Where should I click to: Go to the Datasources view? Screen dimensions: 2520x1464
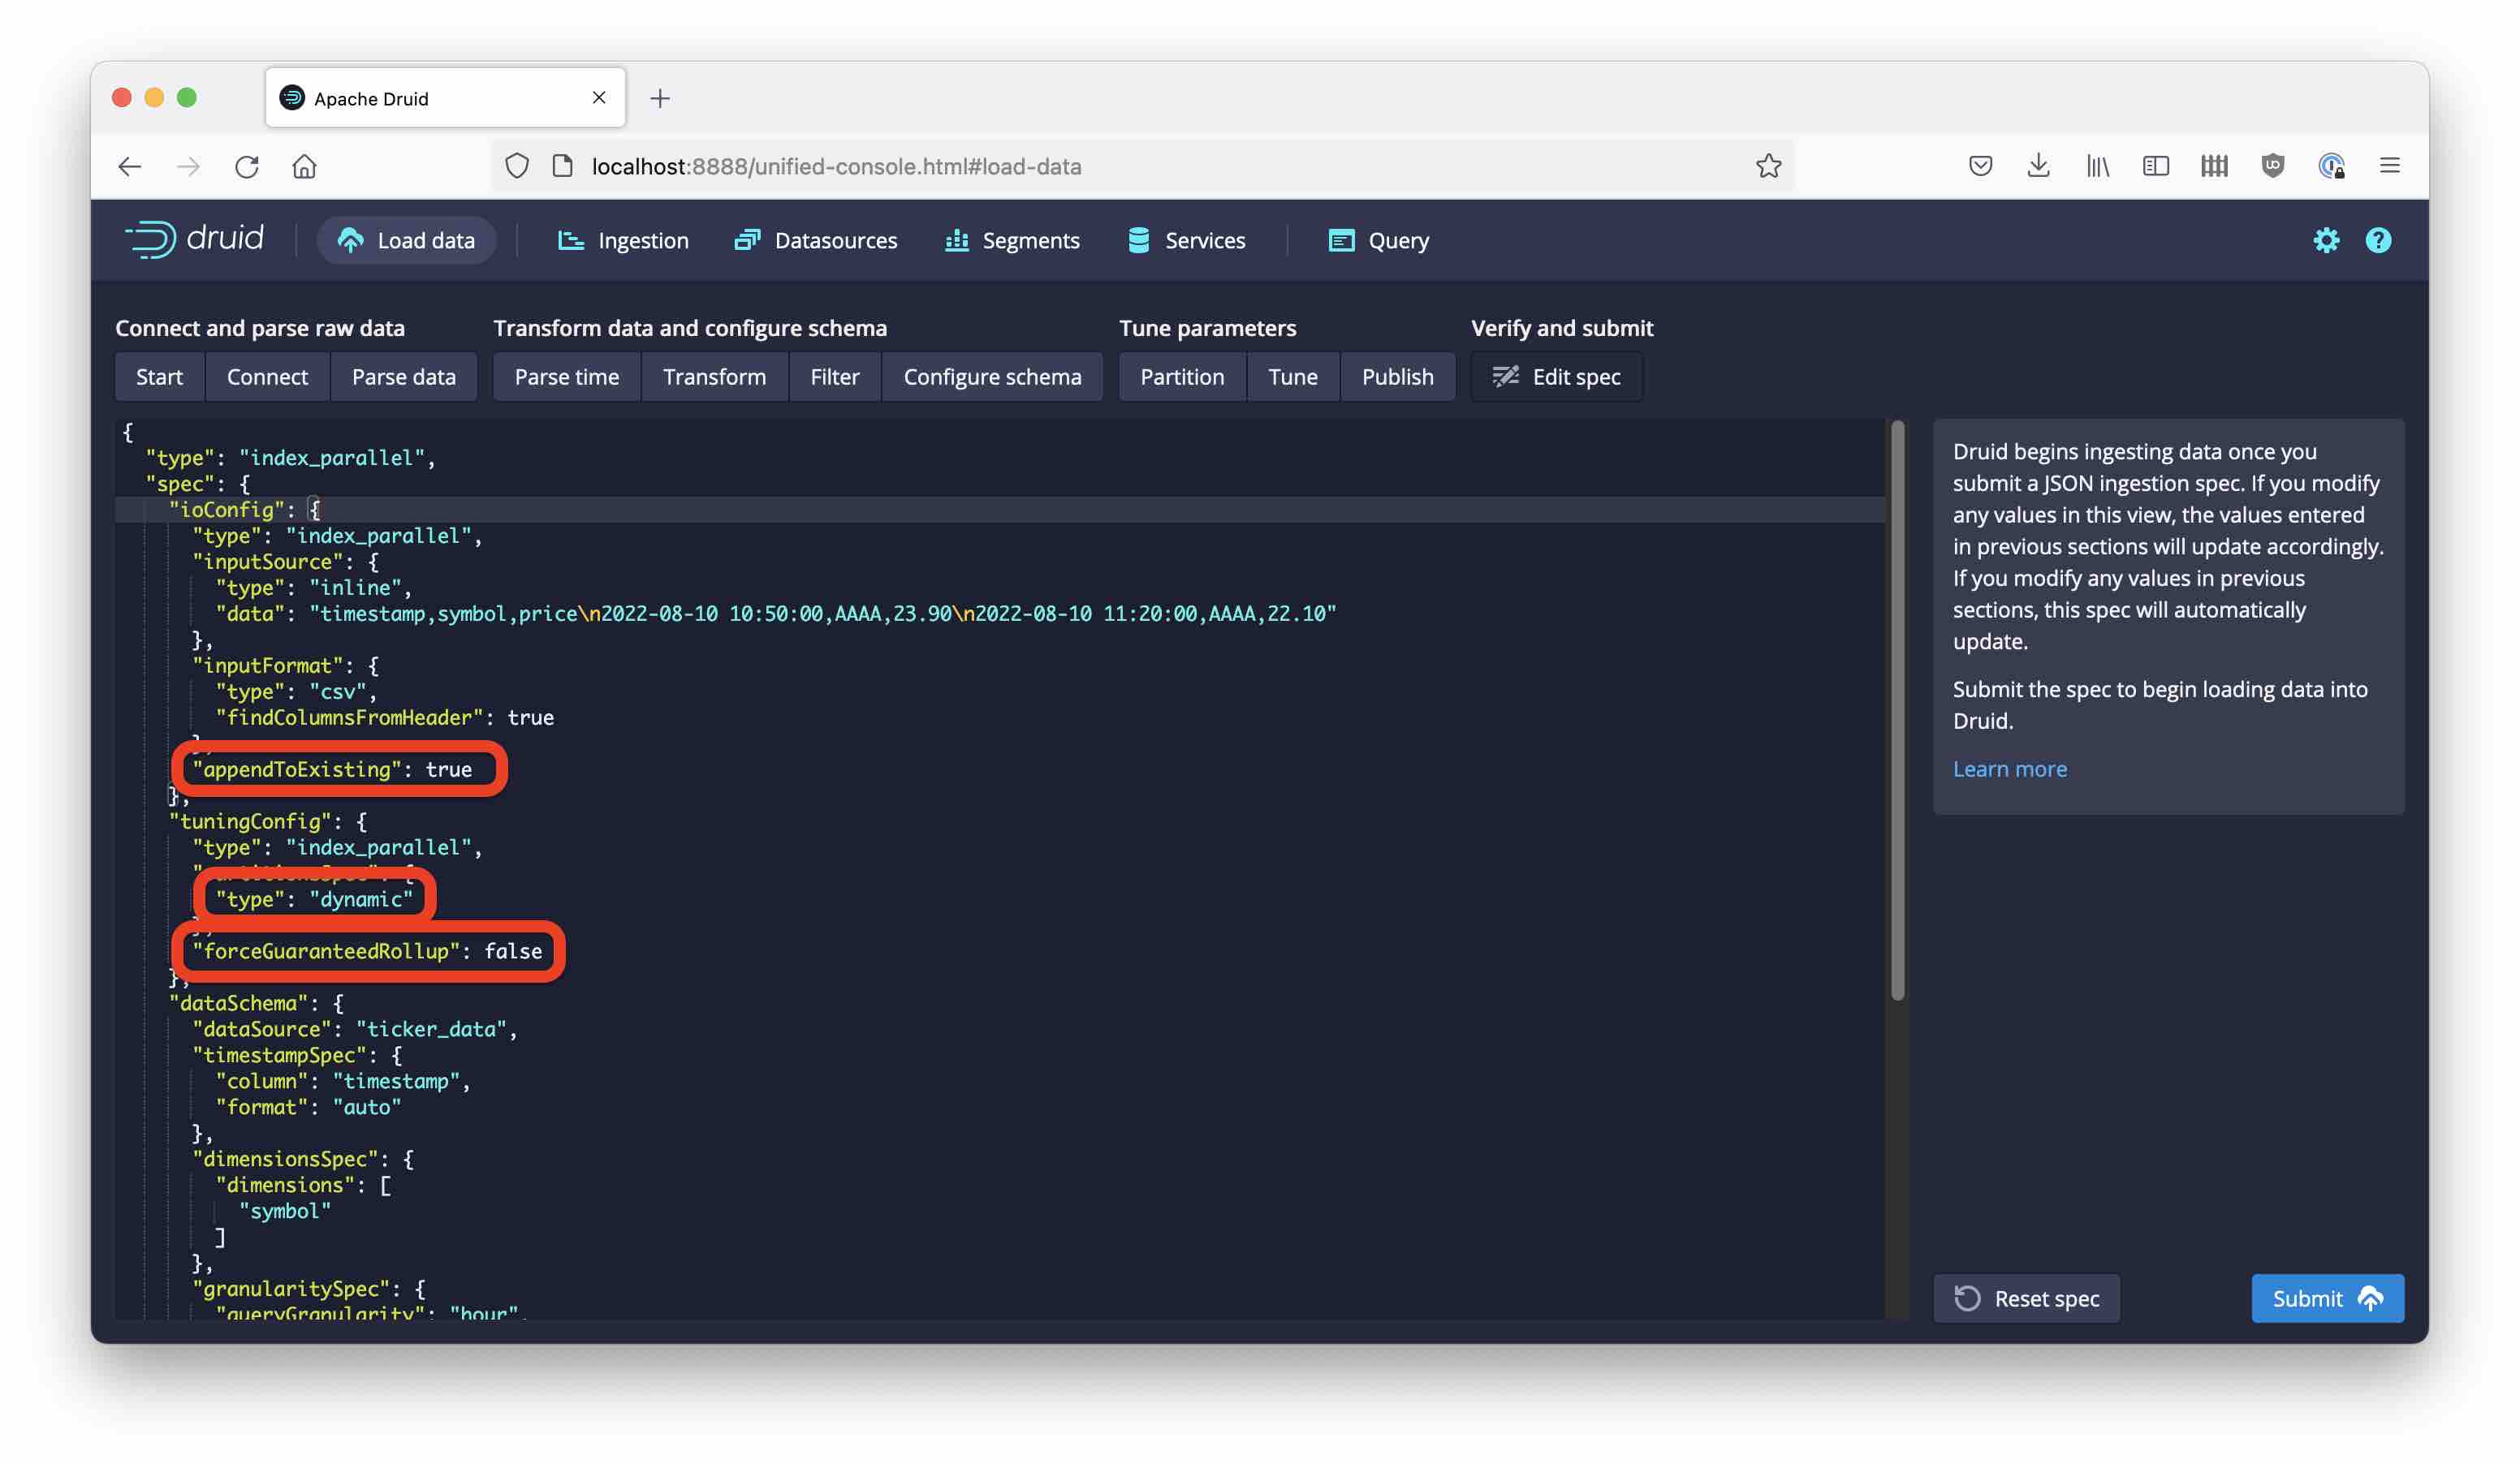click(x=816, y=241)
